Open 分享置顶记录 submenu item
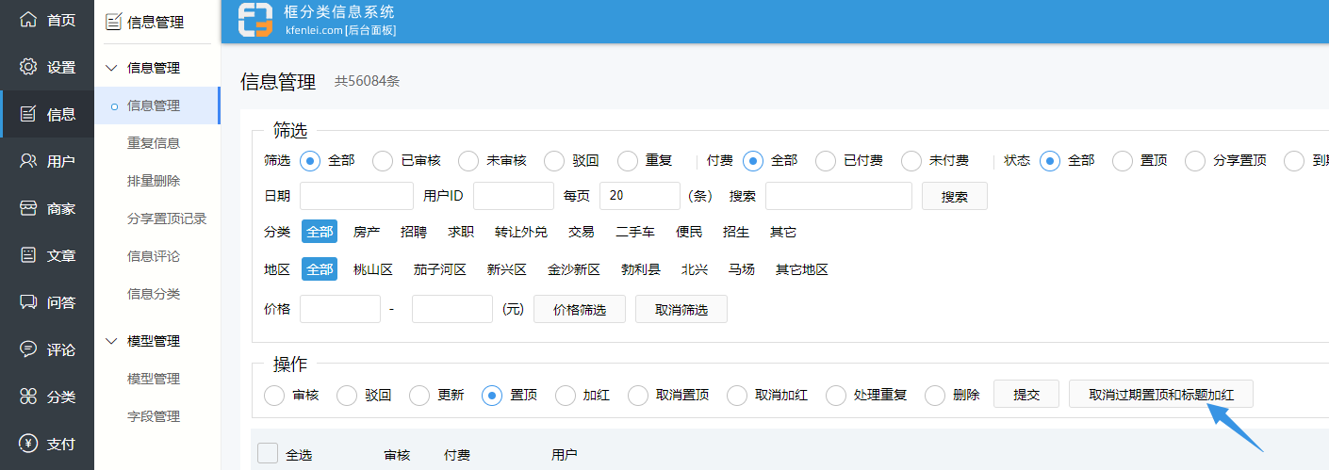1329x470 pixels. click(167, 219)
